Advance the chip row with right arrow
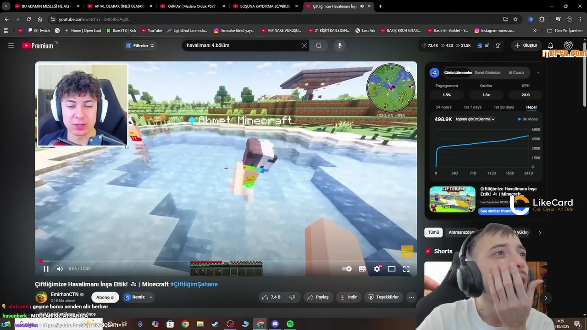Screen dimensions: 587x330 [x=540, y=233]
